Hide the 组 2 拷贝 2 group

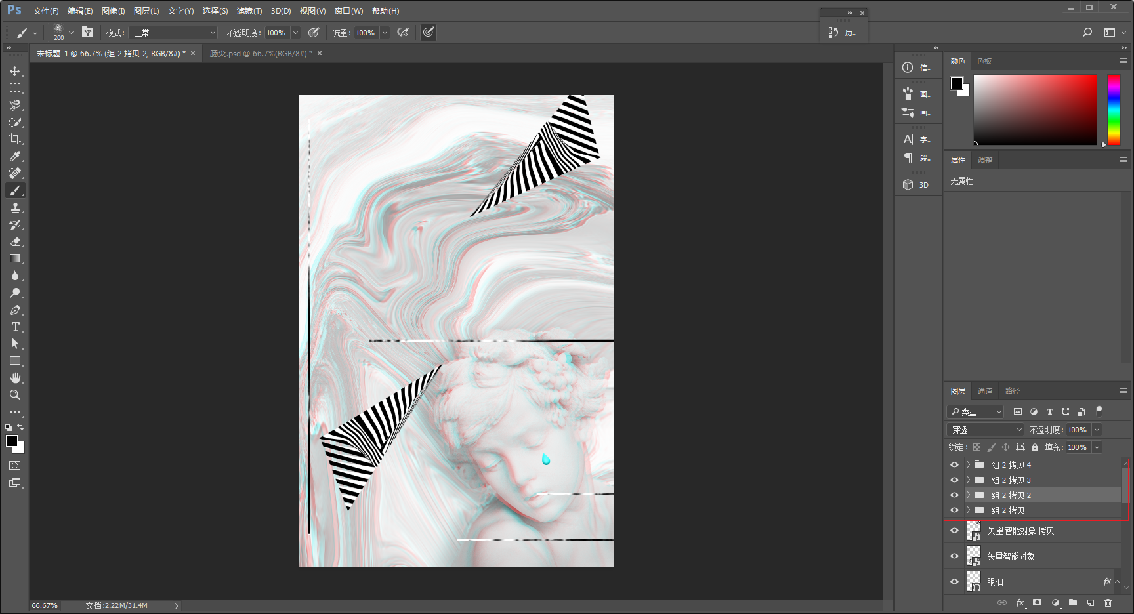[954, 495]
